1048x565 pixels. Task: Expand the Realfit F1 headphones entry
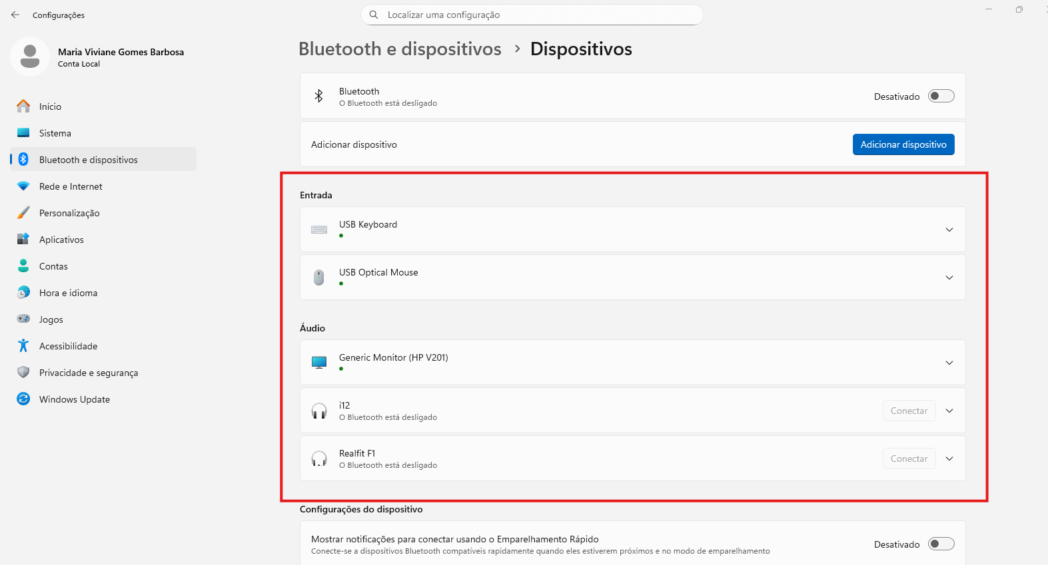pos(949,459)
